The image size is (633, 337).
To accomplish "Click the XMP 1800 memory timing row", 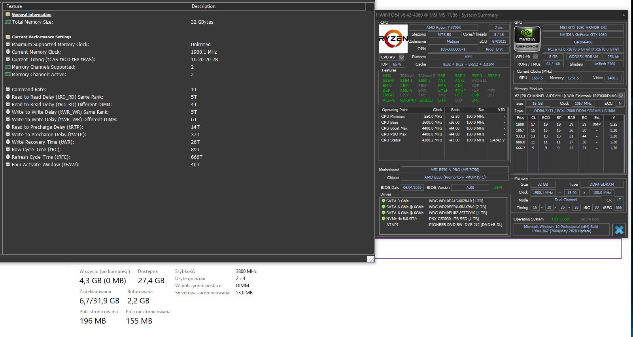I will click(x=569, y=124).
